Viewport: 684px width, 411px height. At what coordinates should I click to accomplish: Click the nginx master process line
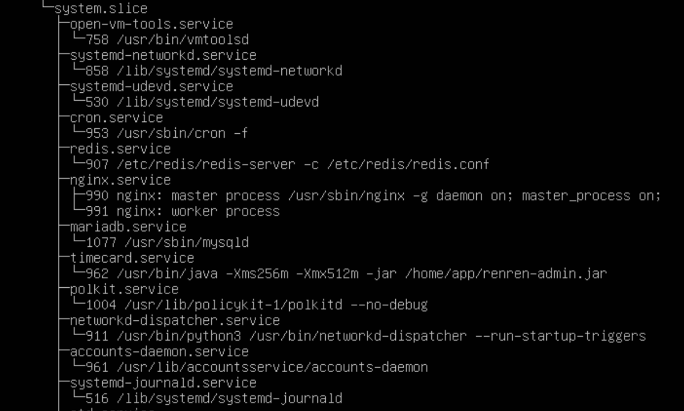pyautogui.click(x=373, y=196)
